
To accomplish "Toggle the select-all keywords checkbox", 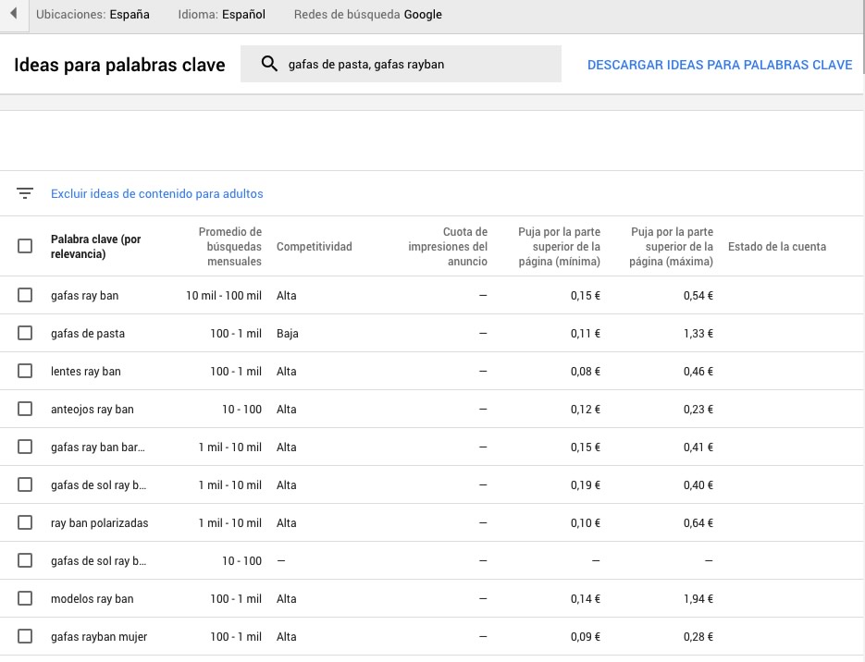I will click(x=25, y=246).
